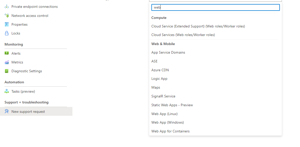This screenshot has width=300, height=147.
Task: Select App Service Domains
Action: (x=168, y=52)
